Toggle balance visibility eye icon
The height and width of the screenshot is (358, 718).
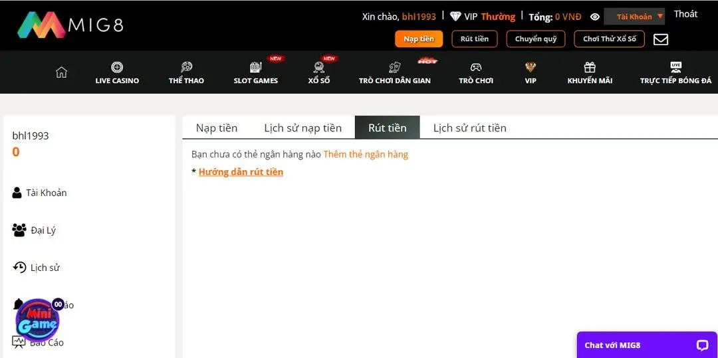pos(595,17)
